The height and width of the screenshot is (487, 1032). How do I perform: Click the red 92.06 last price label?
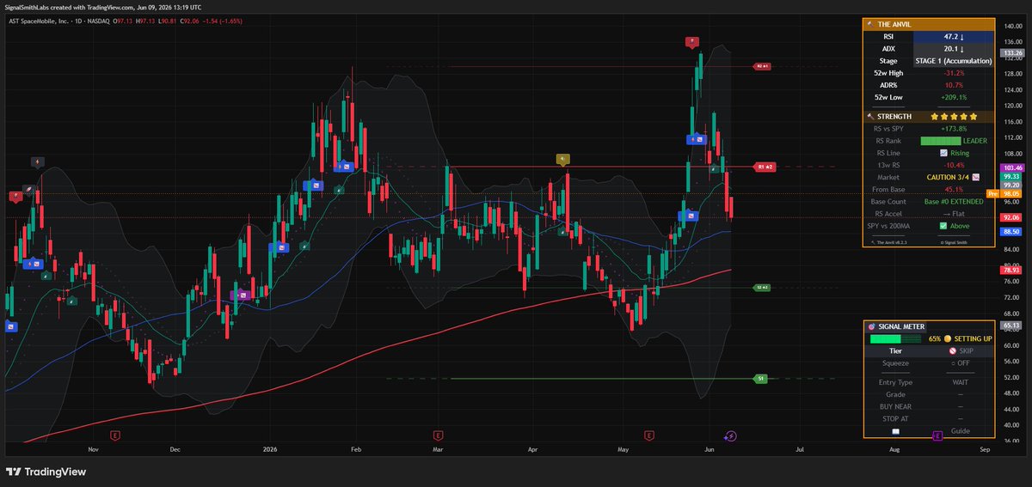1010,217
